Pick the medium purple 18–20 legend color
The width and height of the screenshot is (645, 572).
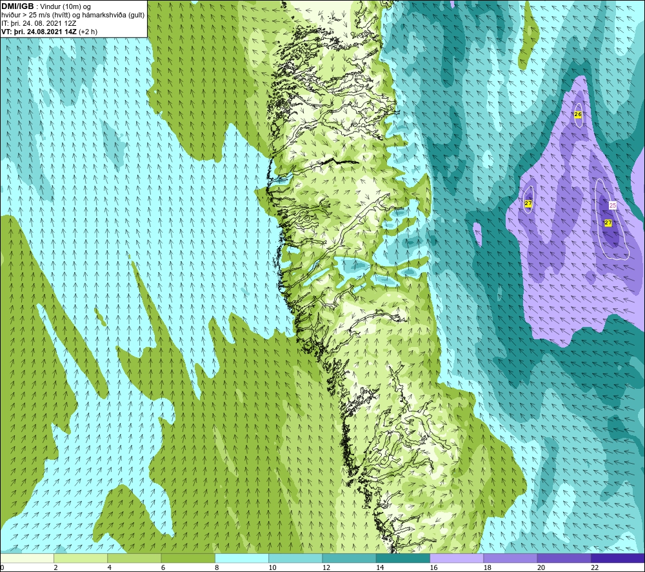coord(510,558)
